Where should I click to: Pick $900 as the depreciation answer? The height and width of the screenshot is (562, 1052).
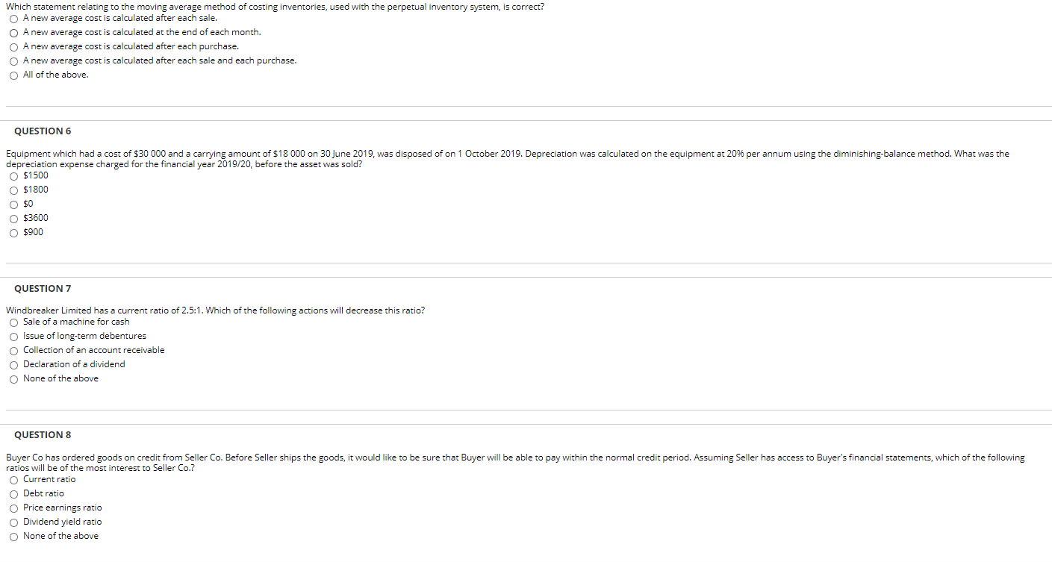tap(13, 232)
